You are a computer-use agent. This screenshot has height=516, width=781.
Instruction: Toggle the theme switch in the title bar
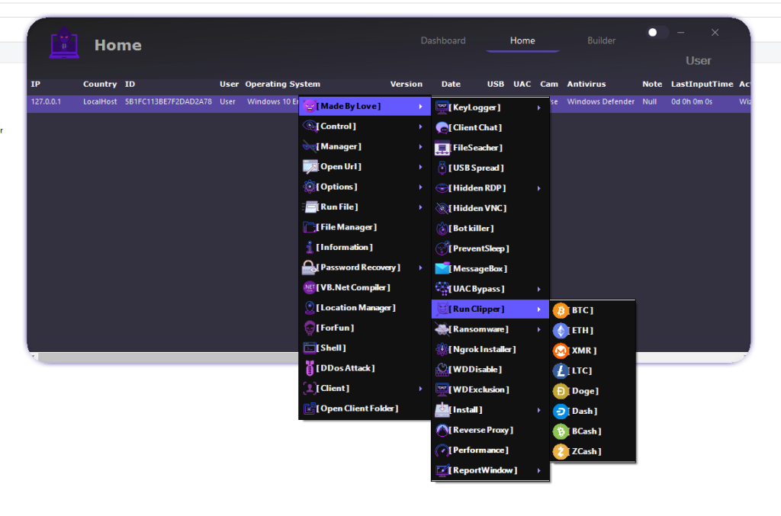(657, 32)
